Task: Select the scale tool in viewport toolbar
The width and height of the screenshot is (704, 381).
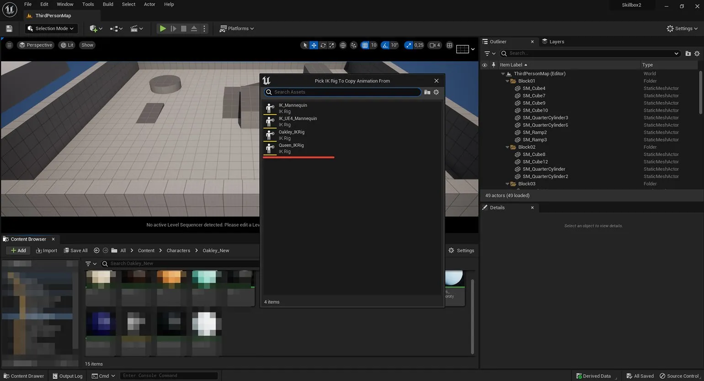Action: (x=332, y=45)
